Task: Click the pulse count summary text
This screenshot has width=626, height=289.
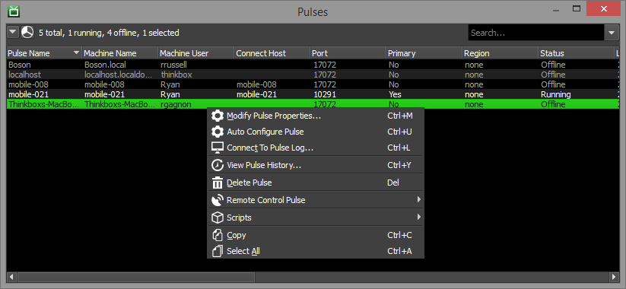Action: click(109, 33)
